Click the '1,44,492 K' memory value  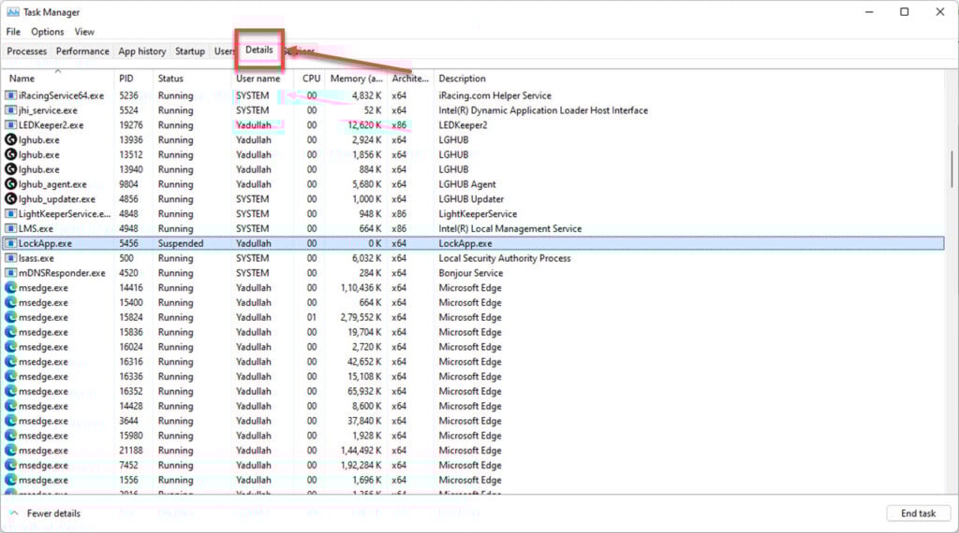(x=361, y=451)
